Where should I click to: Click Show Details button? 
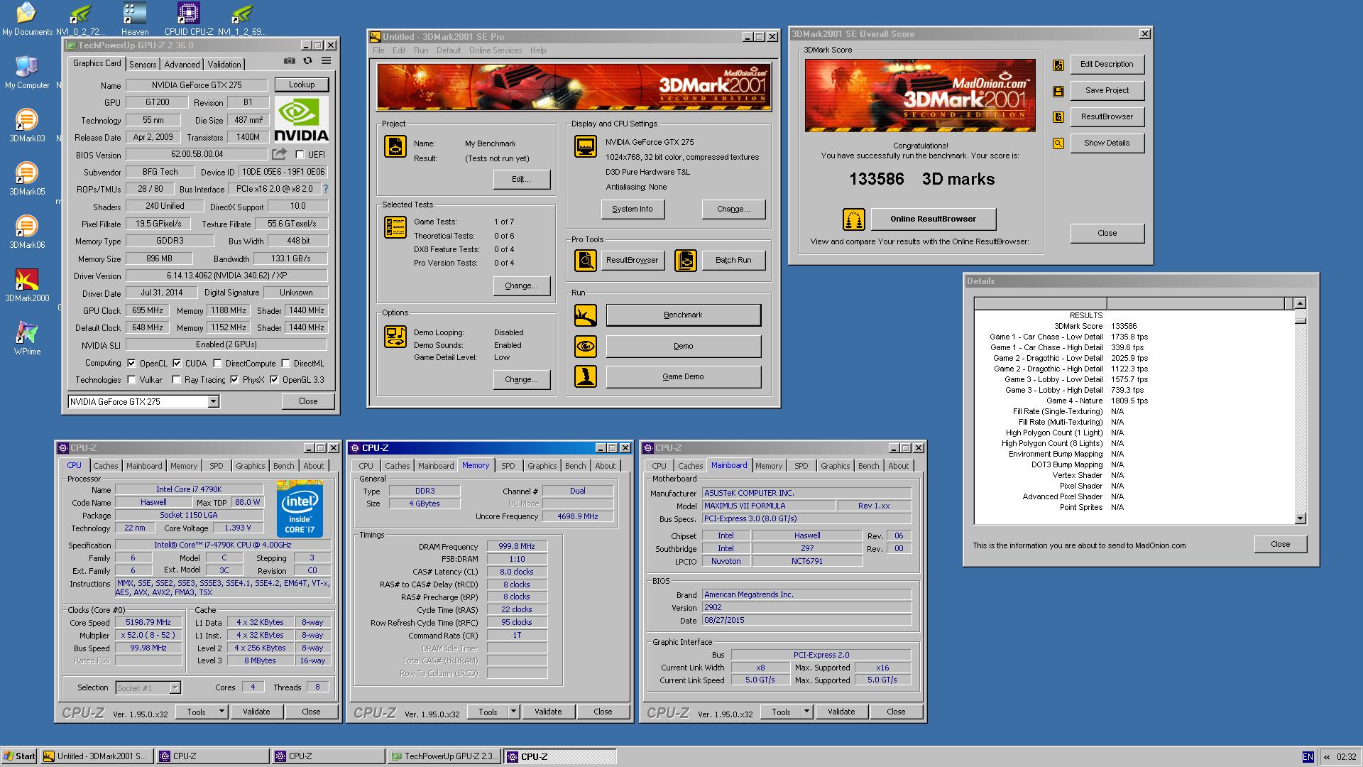(1107, 143)
